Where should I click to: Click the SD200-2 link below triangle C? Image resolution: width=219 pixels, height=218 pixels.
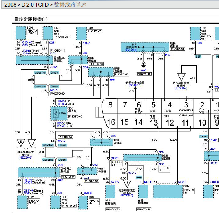[x=181, y=88]
